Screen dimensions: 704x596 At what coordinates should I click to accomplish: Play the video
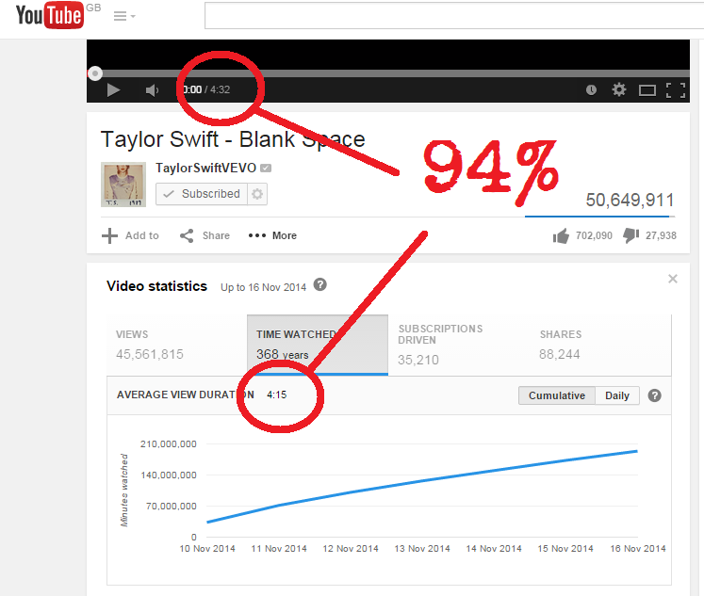113,90
